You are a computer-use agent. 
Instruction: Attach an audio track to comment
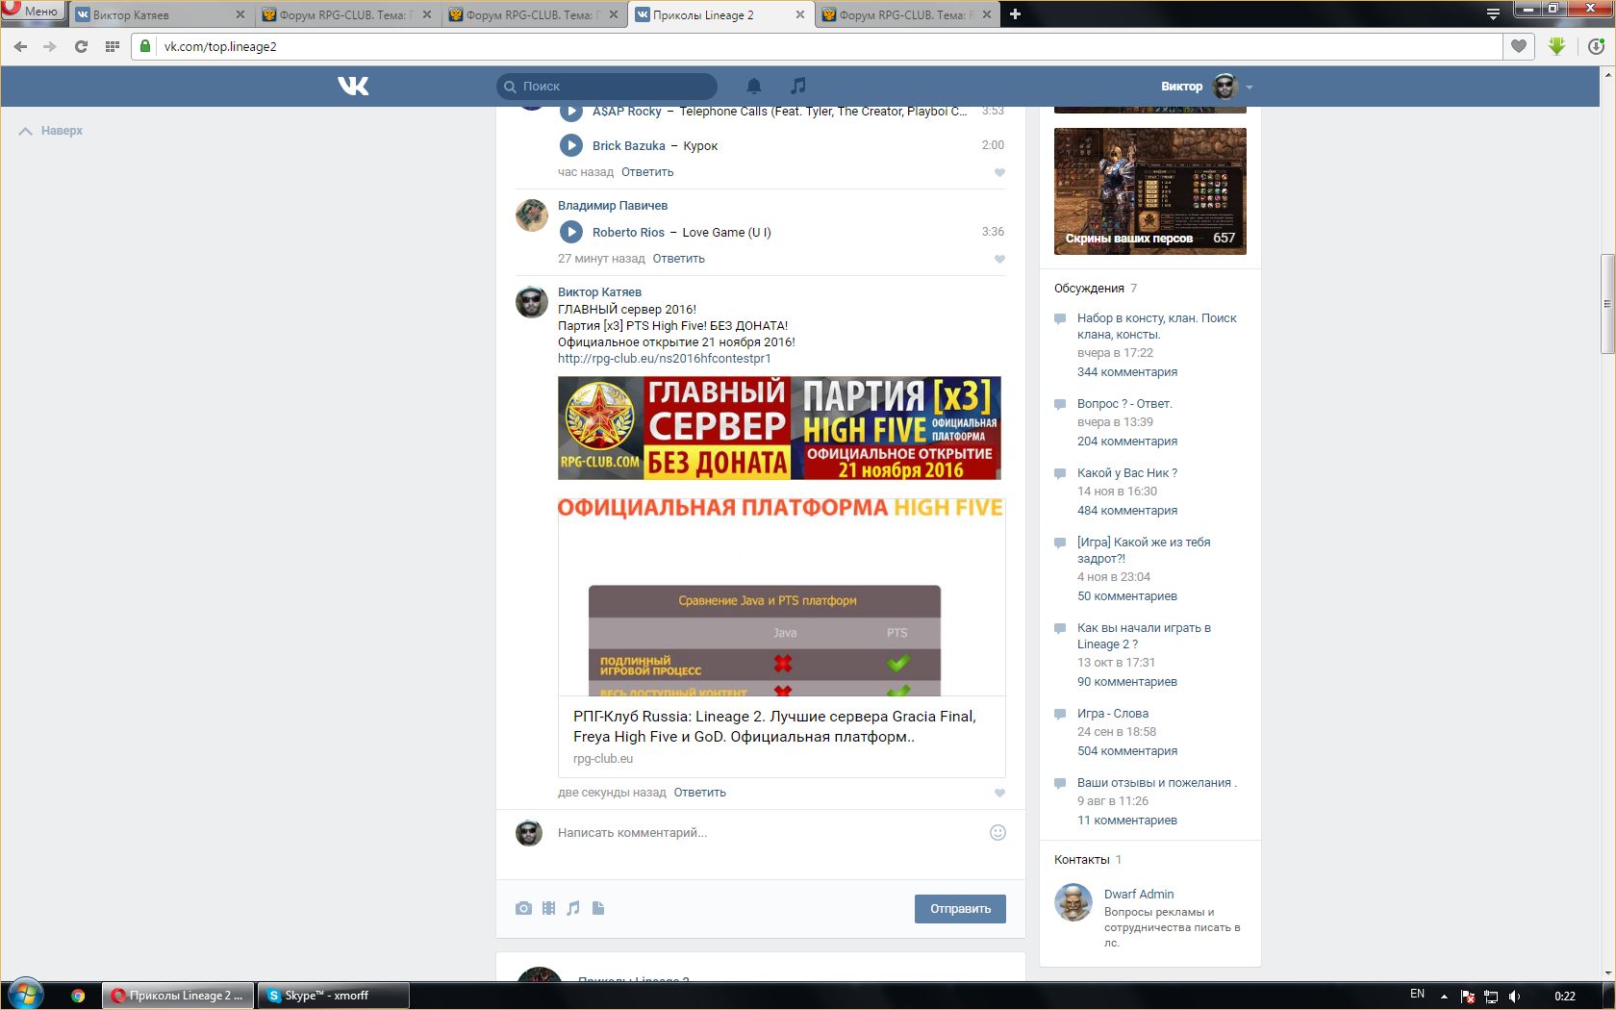click(573, 908)
